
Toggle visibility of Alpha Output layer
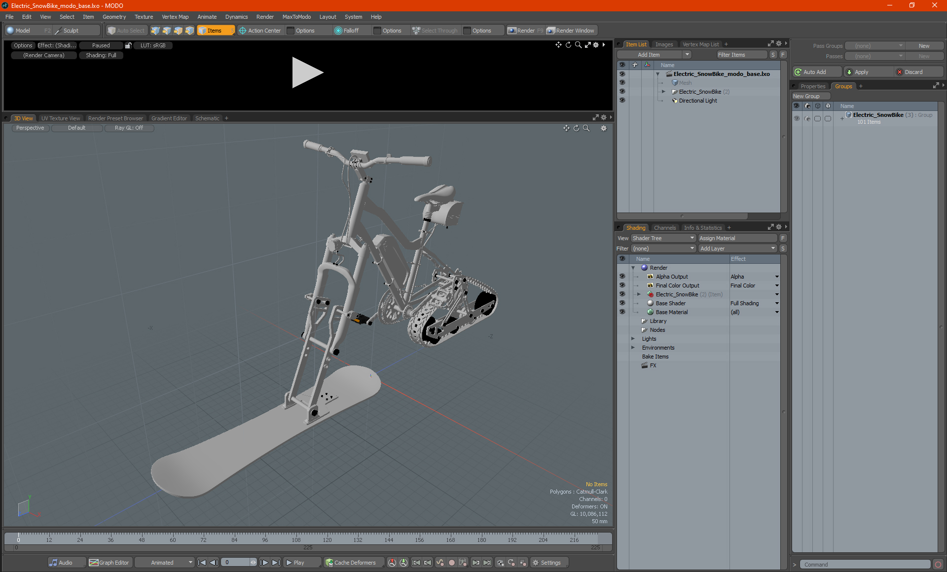coord(622,277)
